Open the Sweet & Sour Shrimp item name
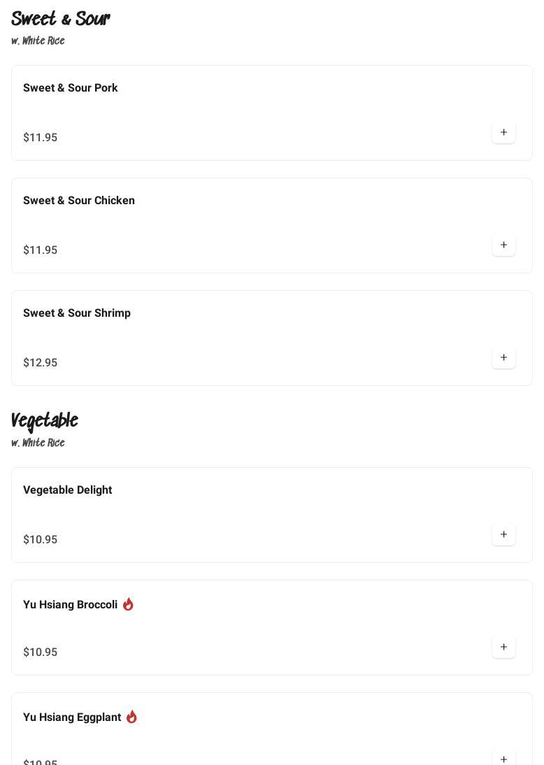The width and height of the screenshot is (544, 765). (x=77, y=313)
